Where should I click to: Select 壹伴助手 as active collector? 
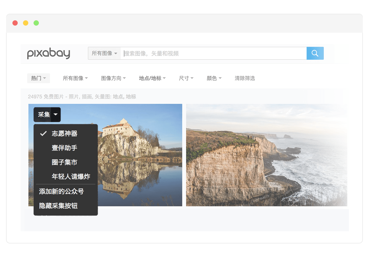pyautogui.click(x=64, y=148)
